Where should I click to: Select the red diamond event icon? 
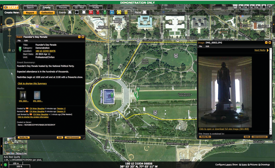pos(91,12)
